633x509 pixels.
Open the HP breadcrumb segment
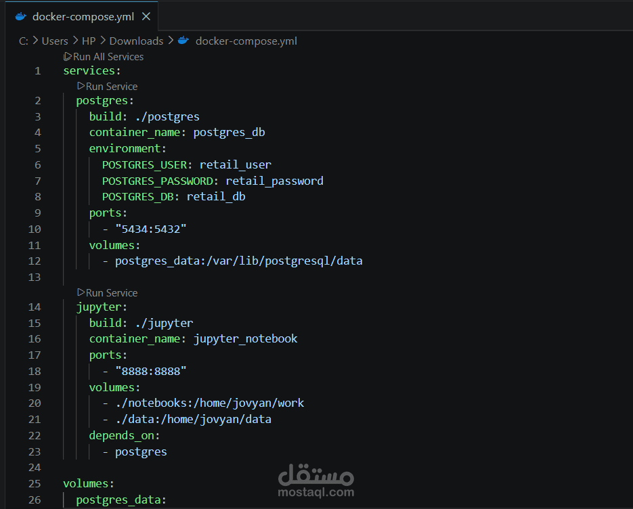pos(89,41)
